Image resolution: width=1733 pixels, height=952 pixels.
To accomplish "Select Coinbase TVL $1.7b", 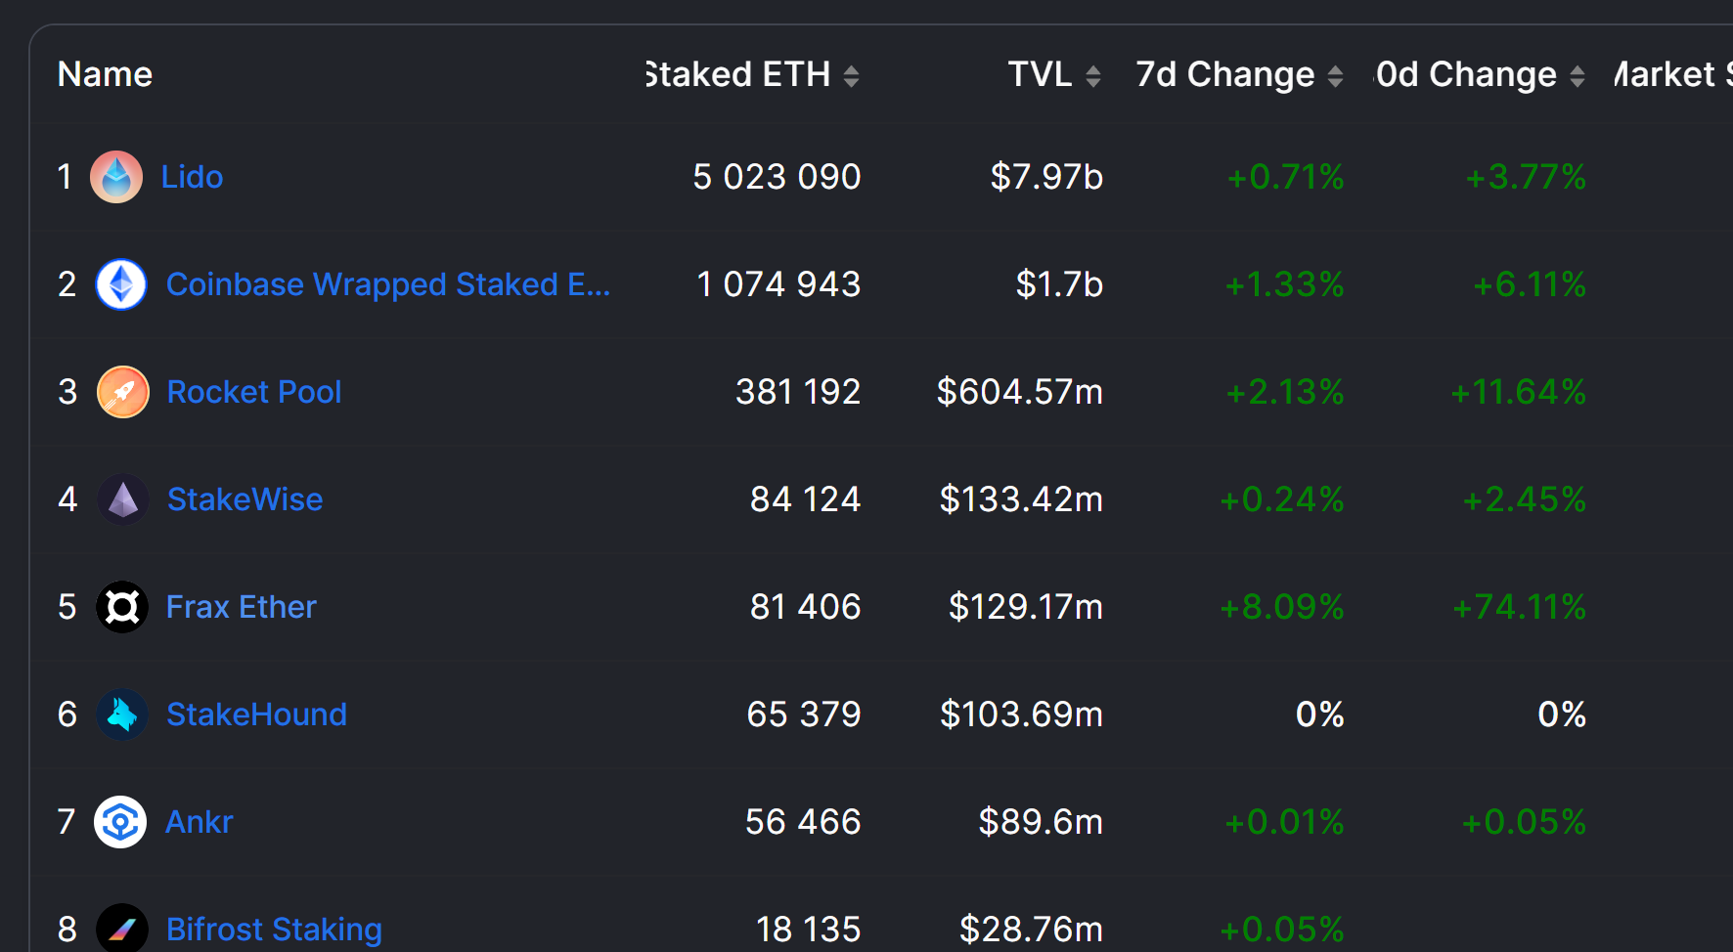I will (1059, 284).
